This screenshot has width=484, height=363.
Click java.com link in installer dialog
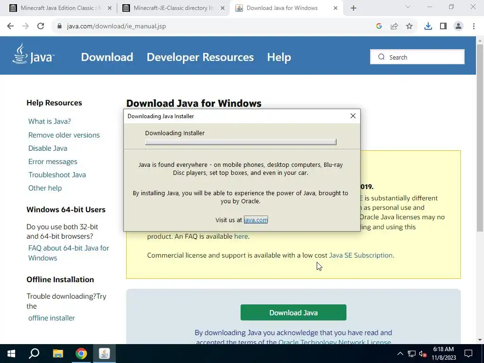[256, 220]
